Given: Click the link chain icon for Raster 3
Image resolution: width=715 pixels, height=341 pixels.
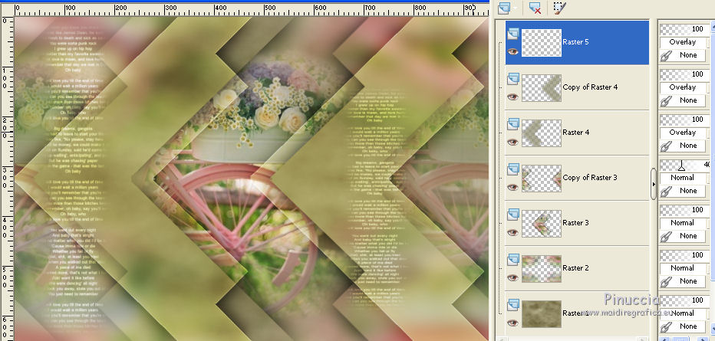Looking at the screenshot, I should tap(665, 236).
